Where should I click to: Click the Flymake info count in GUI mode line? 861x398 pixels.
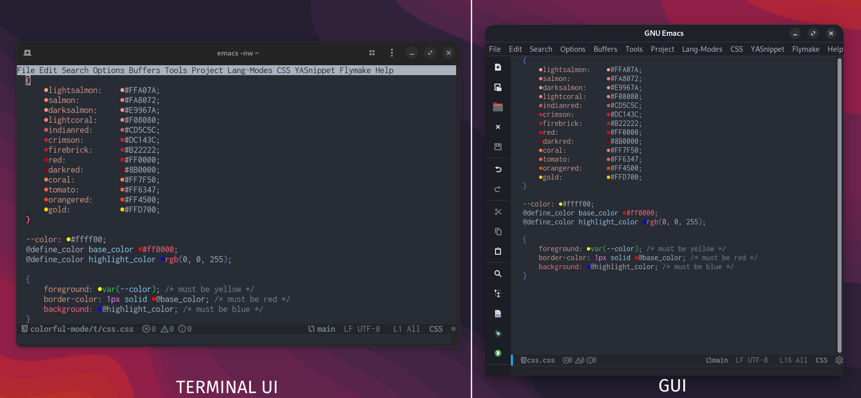point(592,360)
